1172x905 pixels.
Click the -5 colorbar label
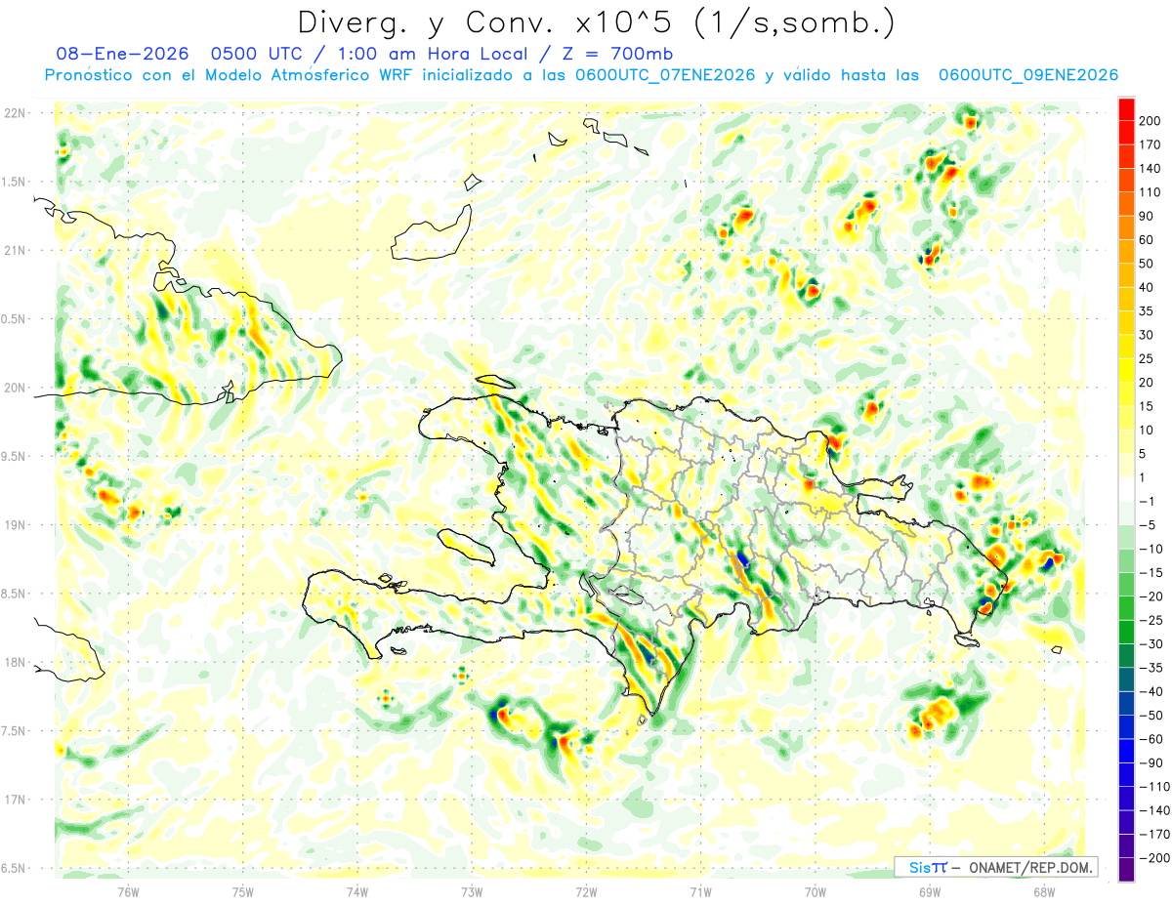point(1147,525)
